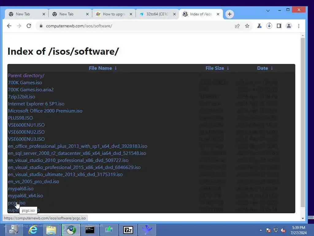
Task: Download PLUS98.ISO
Action: tap(20, 118)
